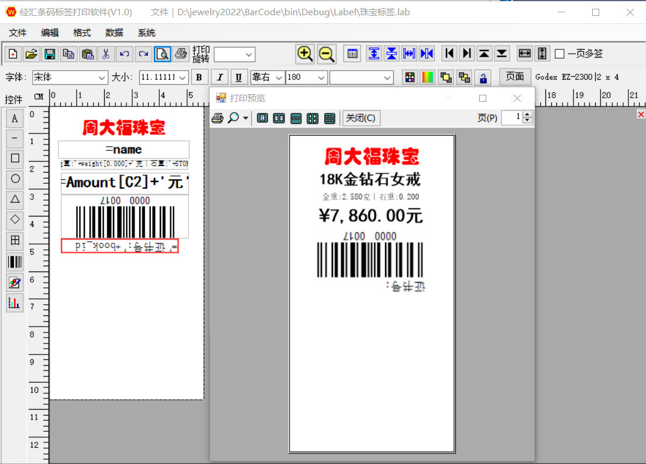This screenshot has height=464, width=646.
Task: Select the text control tool 'A'
Action: point(15,119)
